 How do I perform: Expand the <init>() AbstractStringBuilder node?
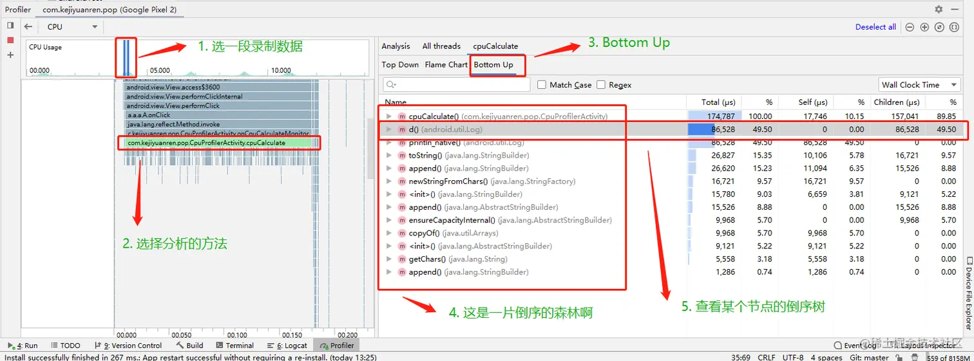pos(388,246)
